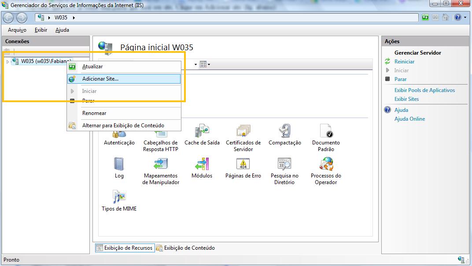
Task: Open the view mode dropdown arrow
Action: [x=209, y=64]
